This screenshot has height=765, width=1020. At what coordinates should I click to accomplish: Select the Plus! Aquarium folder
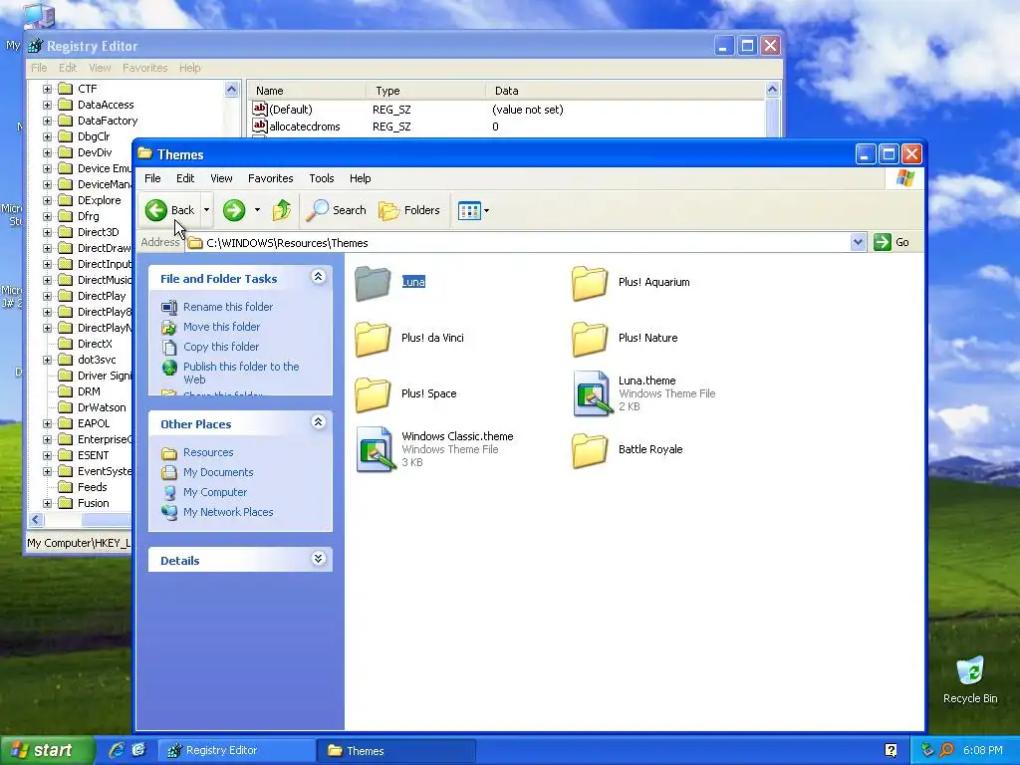(590, 283)
